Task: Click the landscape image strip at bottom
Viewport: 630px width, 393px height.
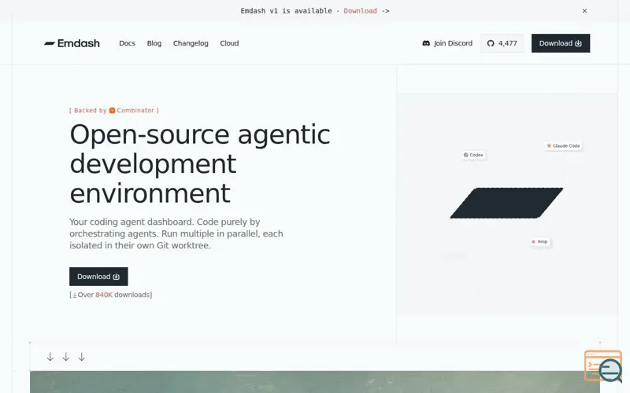Action: [x=314, y=382]
